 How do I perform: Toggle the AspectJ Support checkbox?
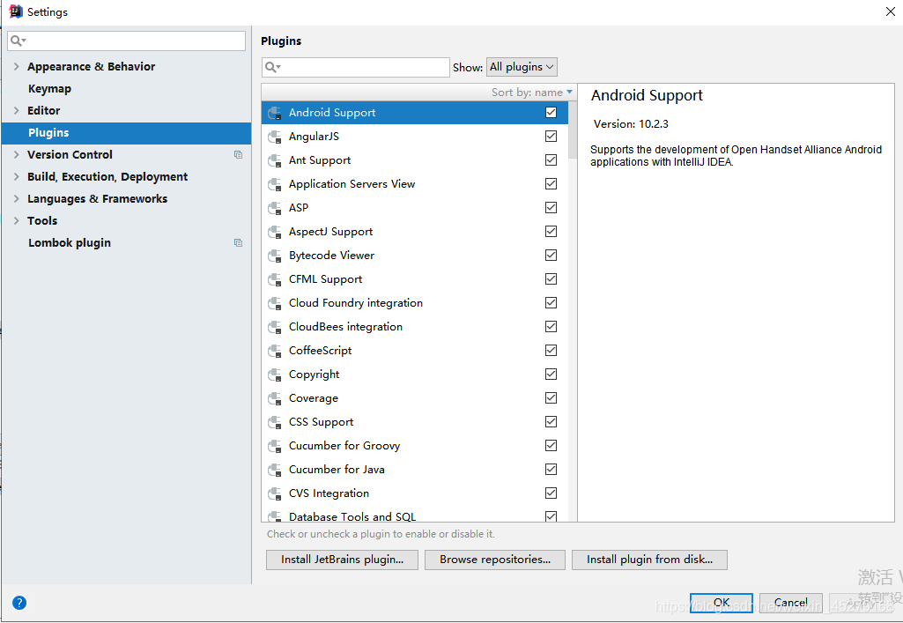tap(551, 231)
